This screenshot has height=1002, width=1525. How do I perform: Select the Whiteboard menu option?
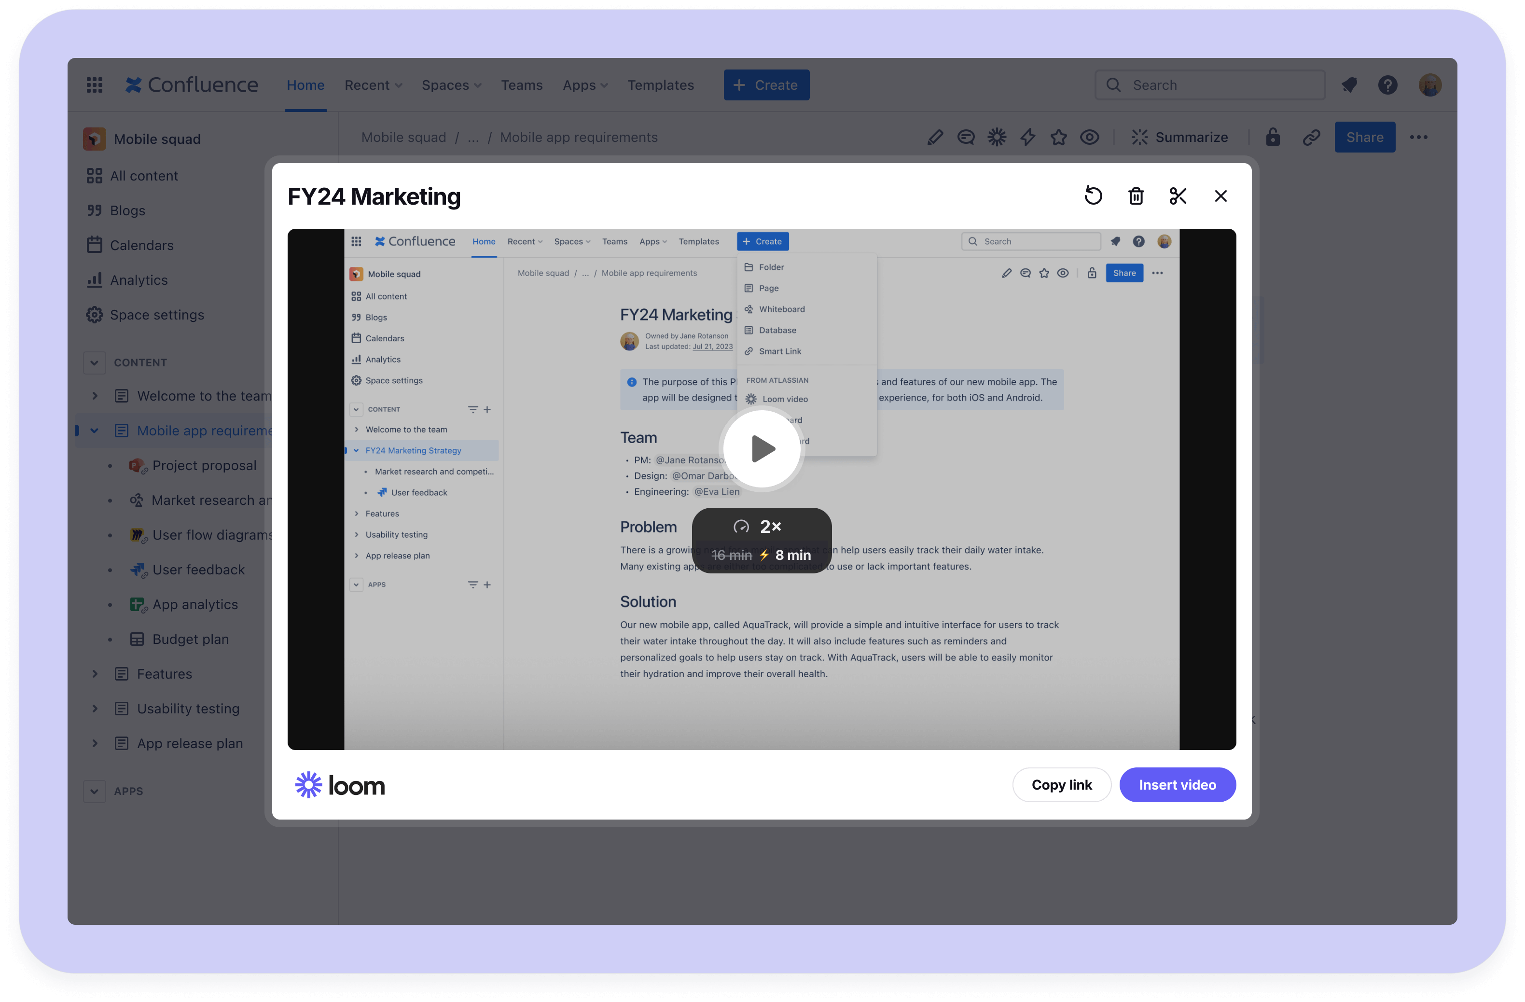pos(783,308)
